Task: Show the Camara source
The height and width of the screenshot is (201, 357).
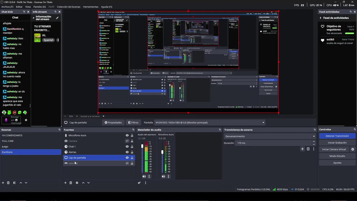Action: click(x=127, y=141)
